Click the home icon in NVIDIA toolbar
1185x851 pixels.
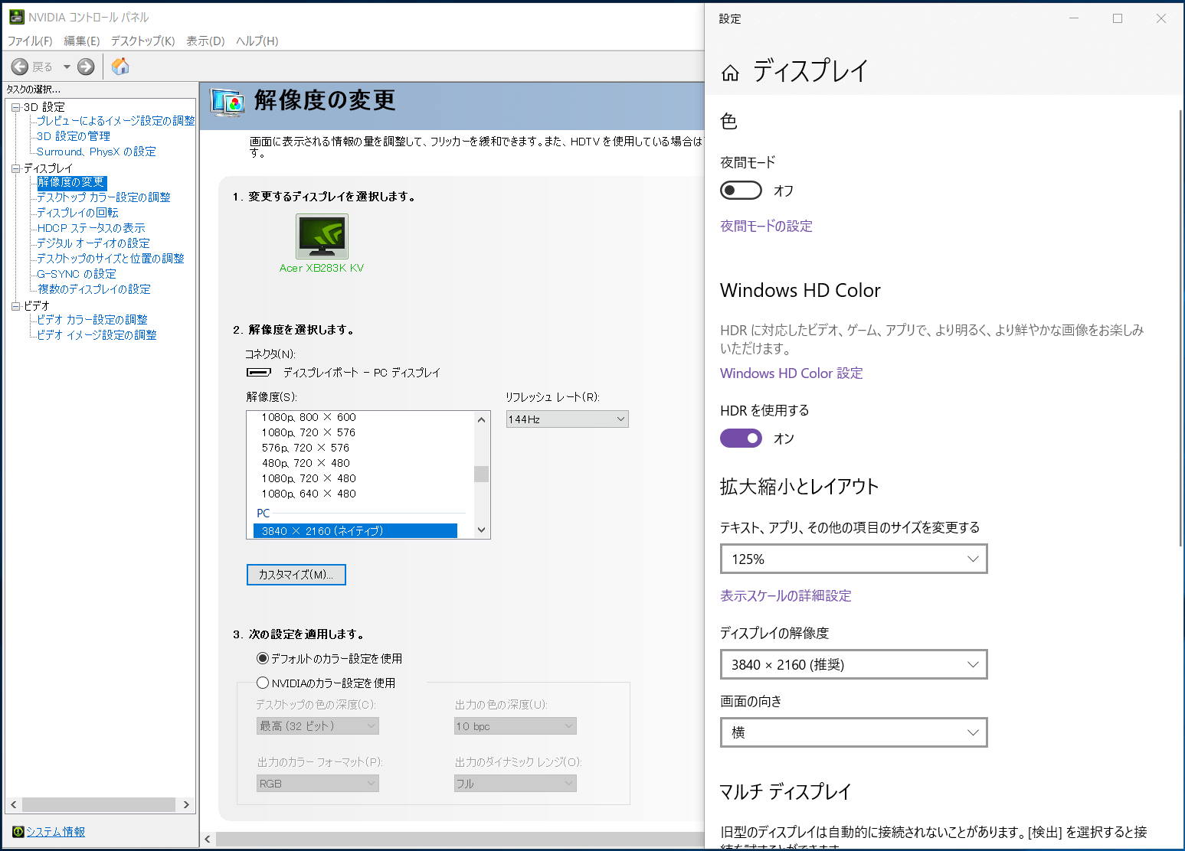120,67
